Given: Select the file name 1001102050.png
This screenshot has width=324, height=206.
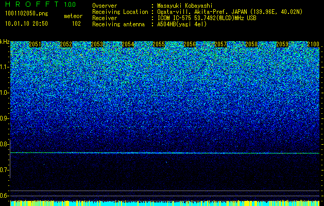Looking at the screenshot, I should click(27, 13).
